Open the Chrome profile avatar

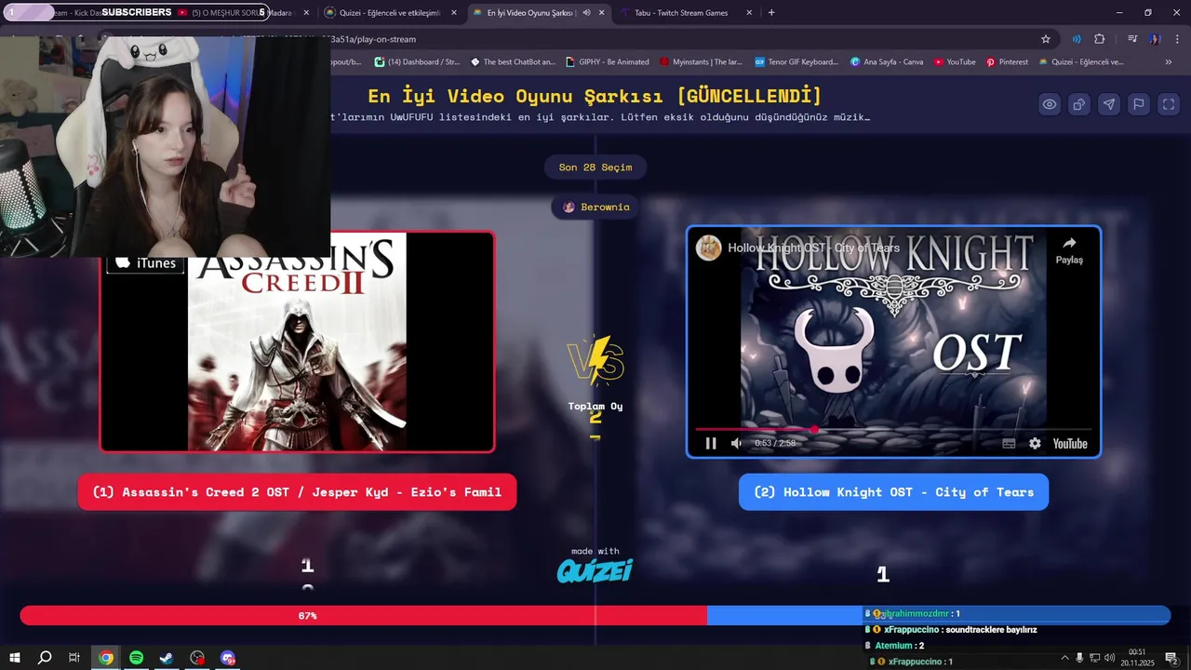[x=1155, y=39]
